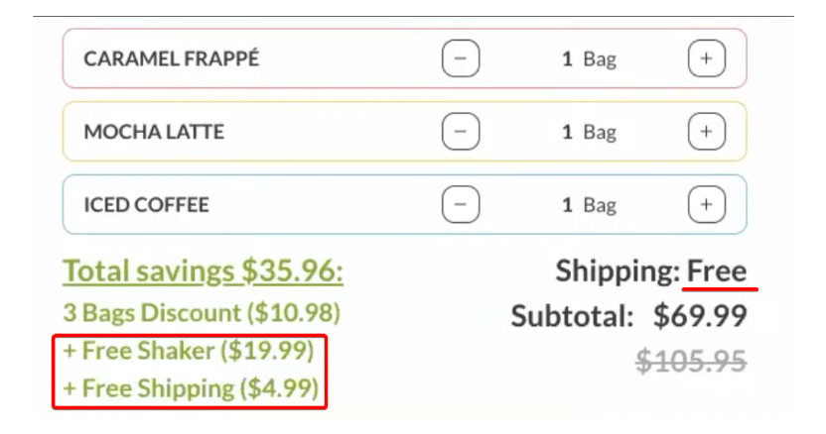This screenshot has width=826, height=434.
Task: Increase Caramel Frappé bag quantity
Action: point(707,58)
